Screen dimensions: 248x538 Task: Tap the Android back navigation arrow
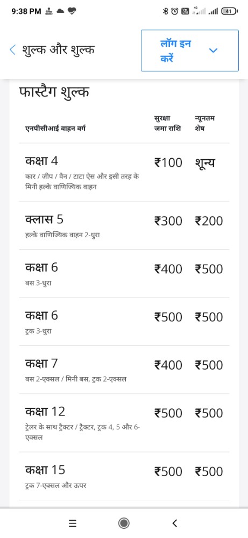pyautogui.click(x=175, y=523)
